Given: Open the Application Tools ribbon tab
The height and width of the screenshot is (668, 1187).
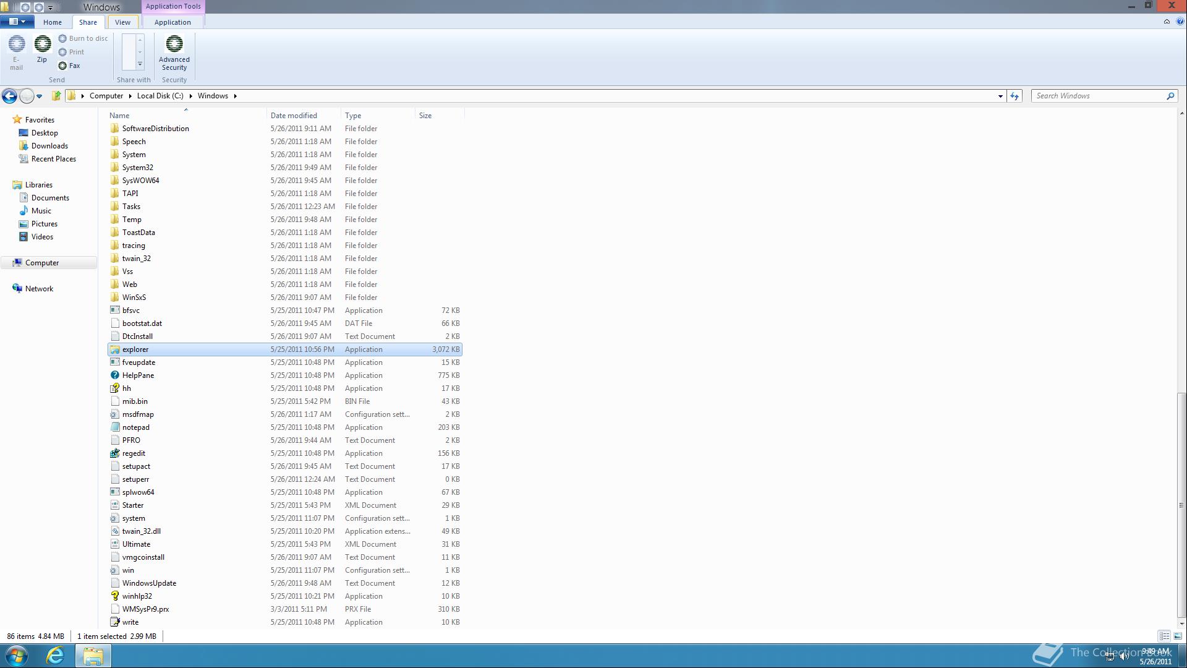Looking at the screenshot, I should (172, 6).
